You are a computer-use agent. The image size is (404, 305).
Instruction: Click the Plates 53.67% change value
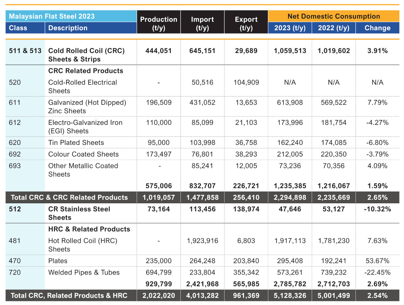tap(377, 261)
